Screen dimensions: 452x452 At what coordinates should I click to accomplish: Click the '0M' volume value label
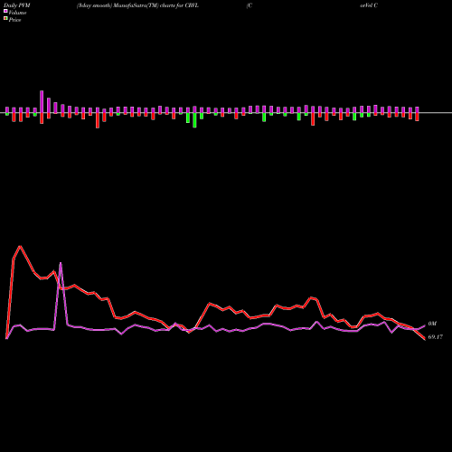click(432, 324)
